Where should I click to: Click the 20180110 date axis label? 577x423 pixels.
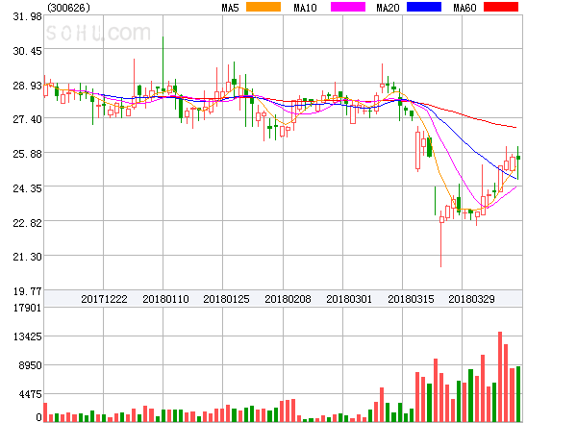pyautogui.click(x=165, y=299)
